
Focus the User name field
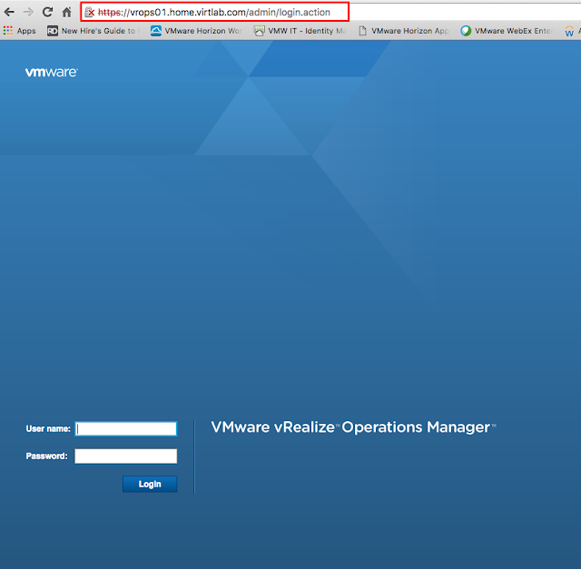point(126,428)
